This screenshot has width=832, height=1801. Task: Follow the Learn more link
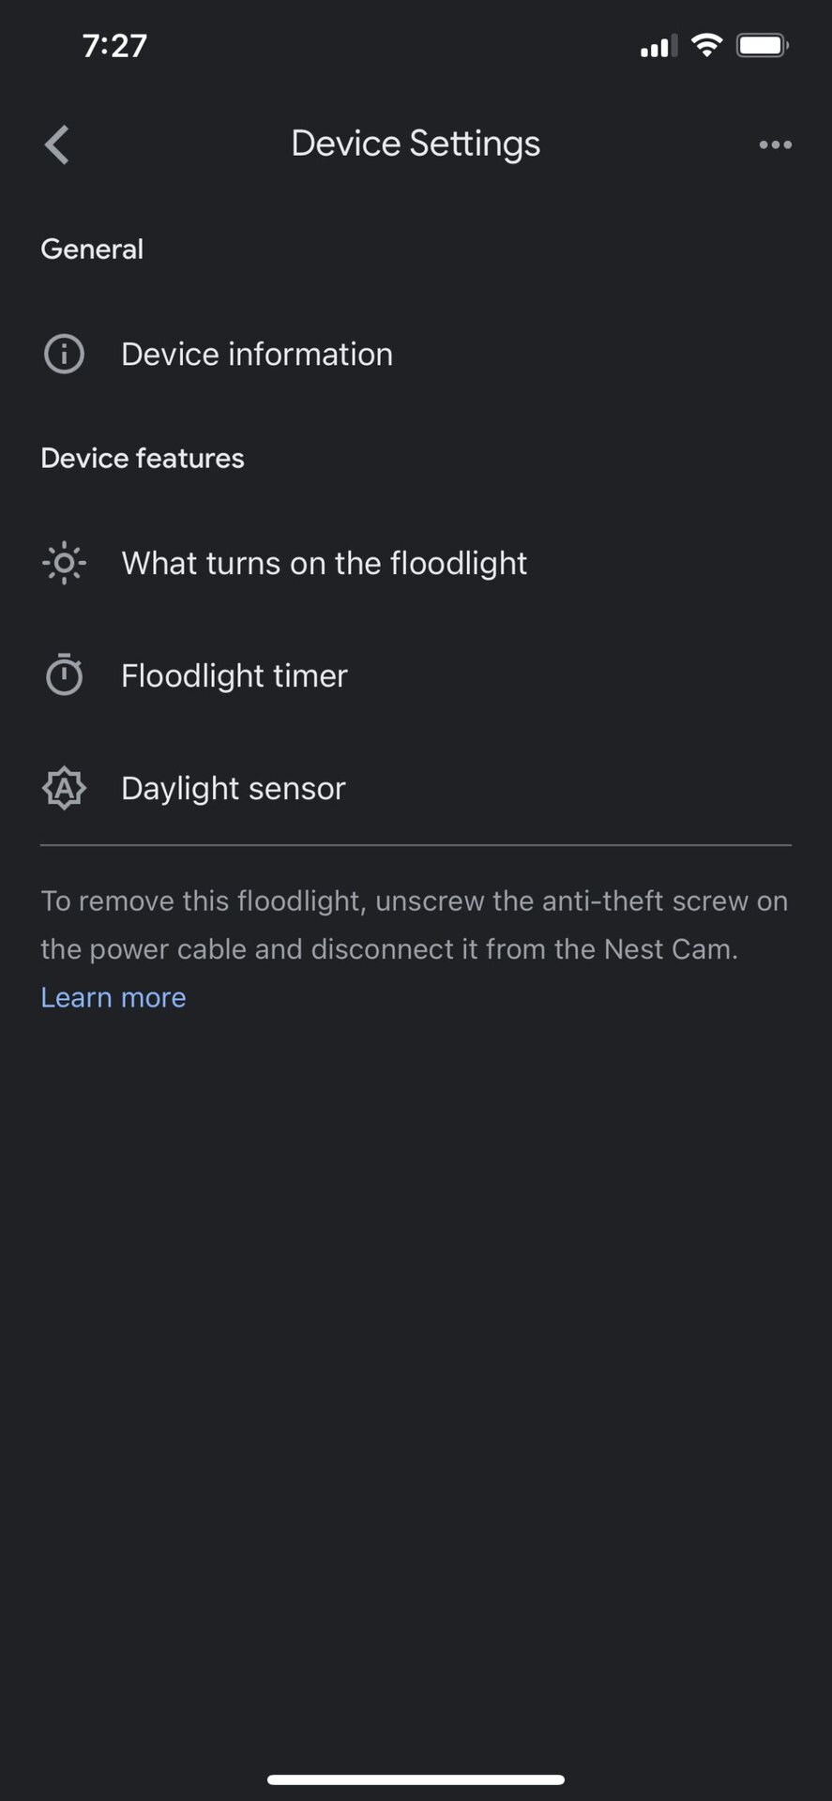coord(113,997)
